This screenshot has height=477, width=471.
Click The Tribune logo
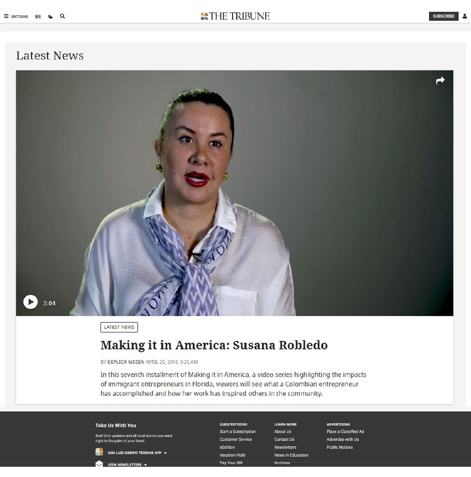pos(235,16)
